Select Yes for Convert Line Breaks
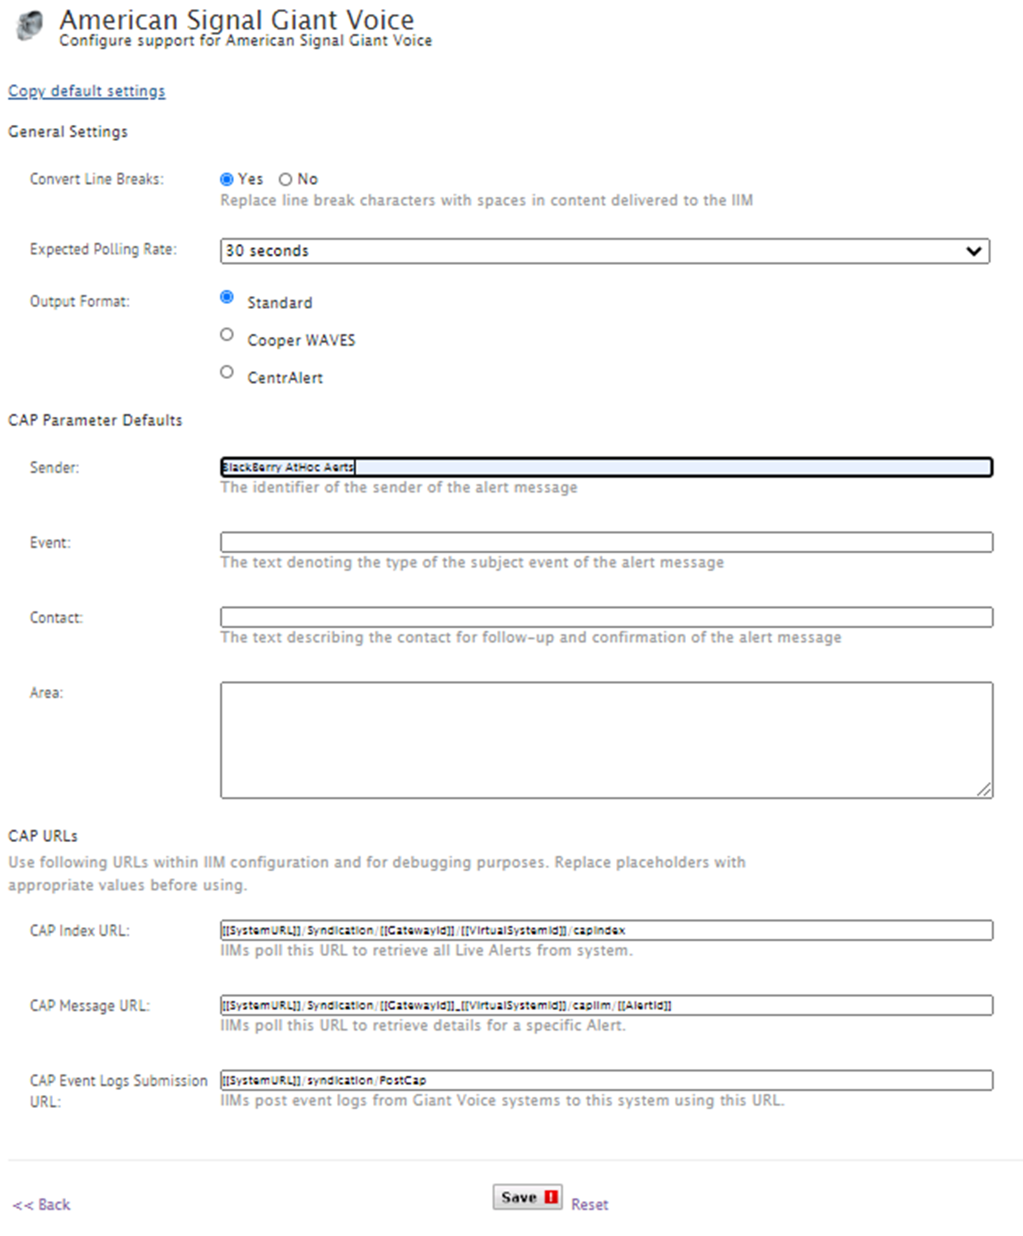1023x1236 pixels. pyautogui.click(x=226, y=179)
